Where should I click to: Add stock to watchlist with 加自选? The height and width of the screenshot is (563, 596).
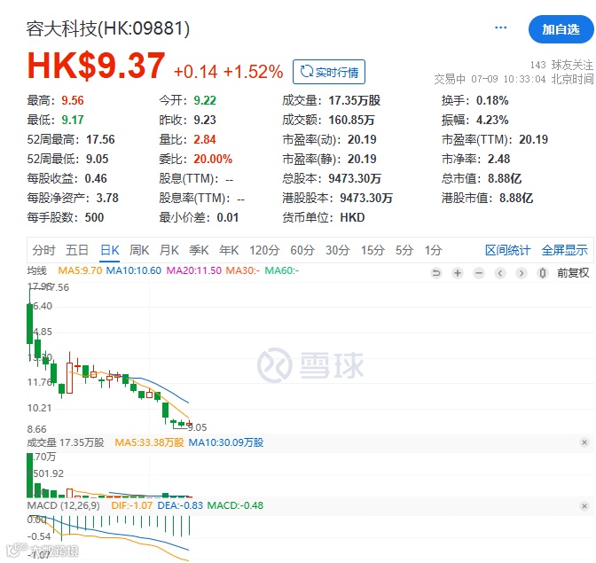click(561, 29)
